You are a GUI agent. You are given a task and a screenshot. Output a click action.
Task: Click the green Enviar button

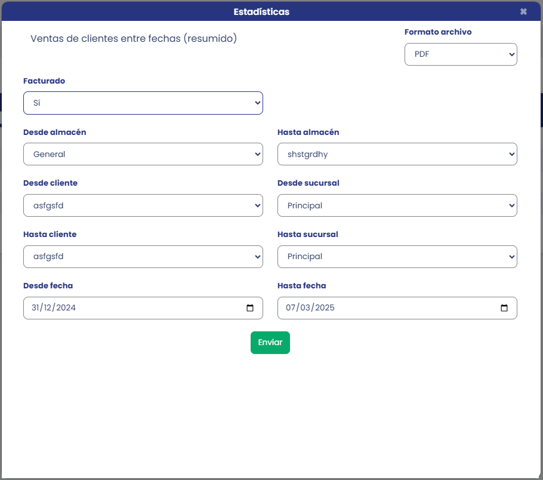pyautogui.click(x=270, y=343)
